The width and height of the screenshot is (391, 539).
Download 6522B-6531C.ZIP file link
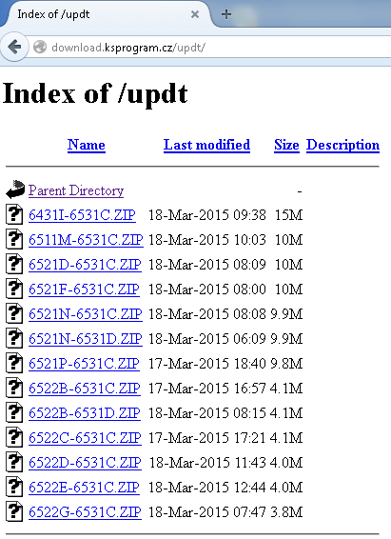tap(85, 389)
